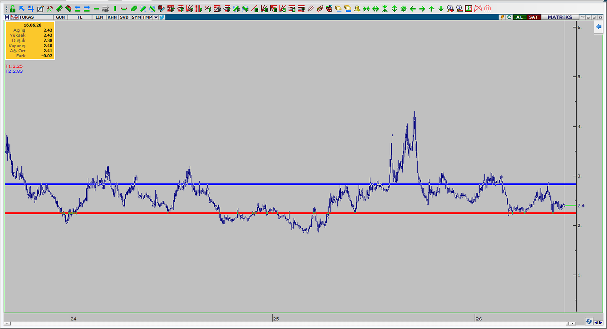Screen dimensions: 607x329
Task: Click the lightning bolt icon beside AL
Action: coord(502,17)
